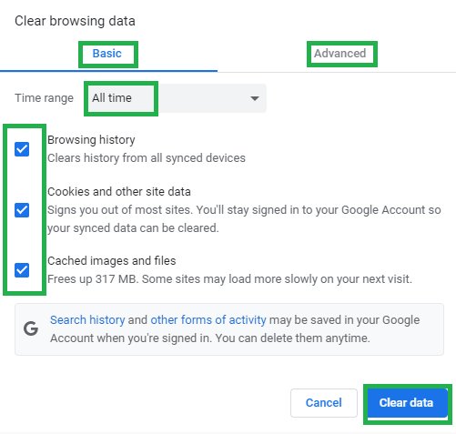Open the other forms of activity link
456x434 pixels.
coord(208,320)
